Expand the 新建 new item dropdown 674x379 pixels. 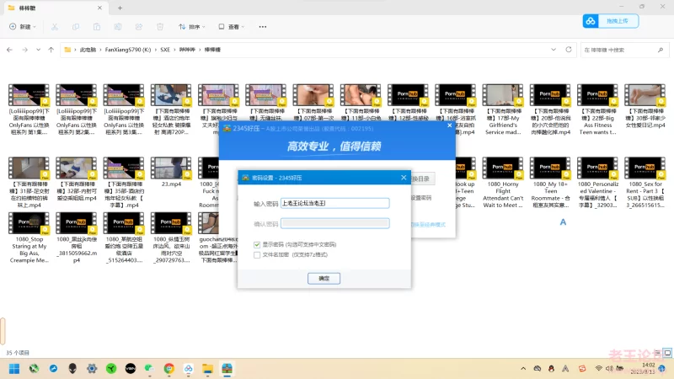pyautogui.click(x=23, y=27)
